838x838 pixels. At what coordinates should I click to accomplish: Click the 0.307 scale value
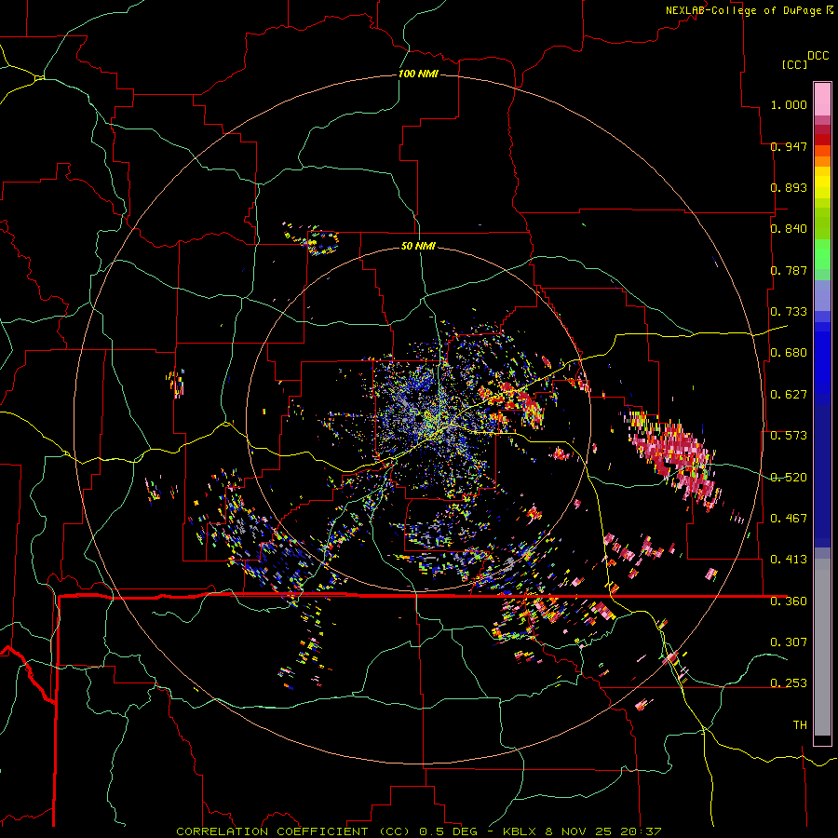coord(789,642)
